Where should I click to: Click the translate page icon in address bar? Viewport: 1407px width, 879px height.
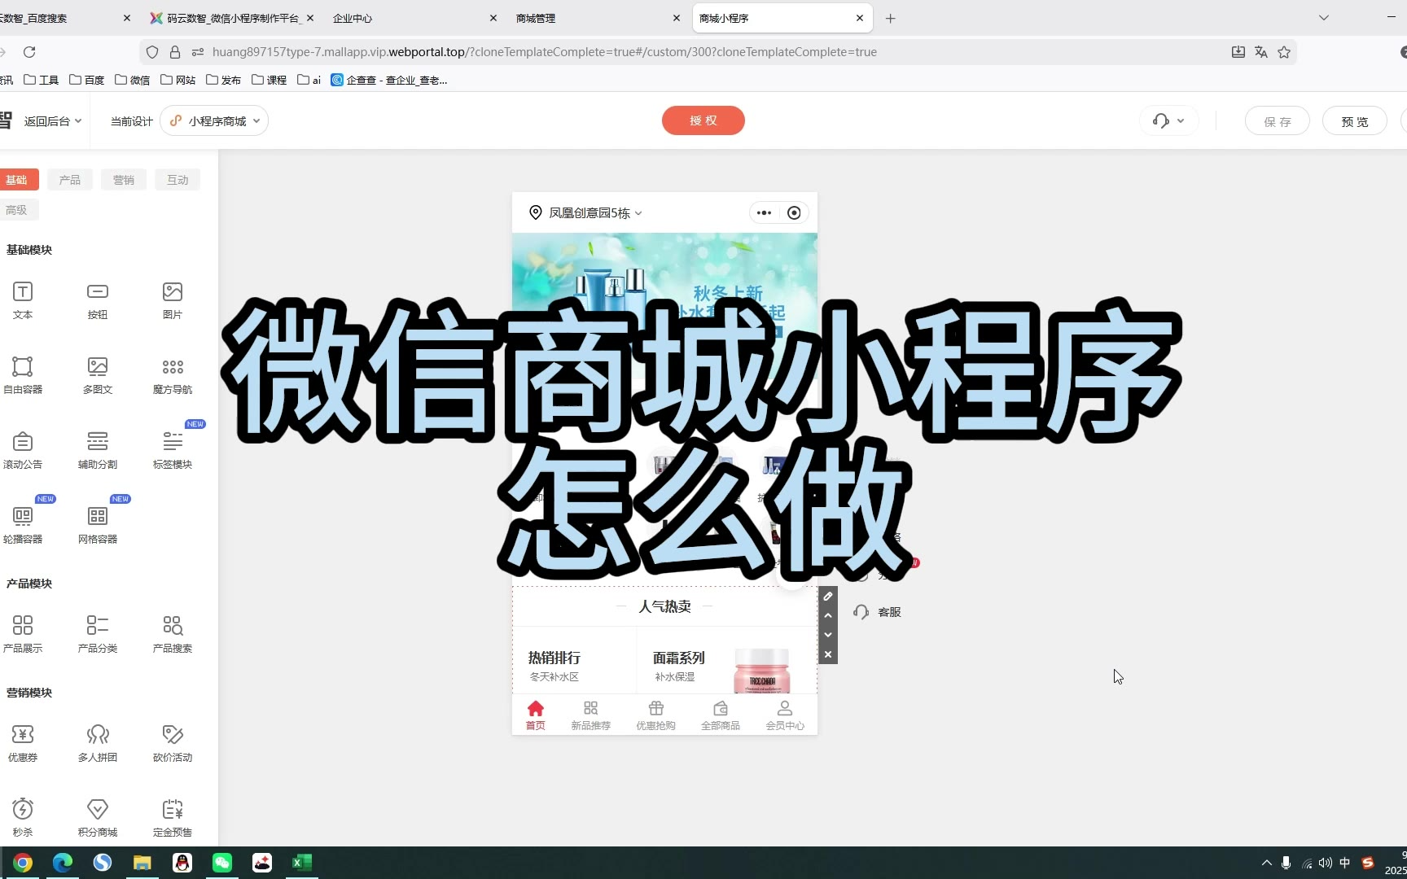tap(1261, 52)
